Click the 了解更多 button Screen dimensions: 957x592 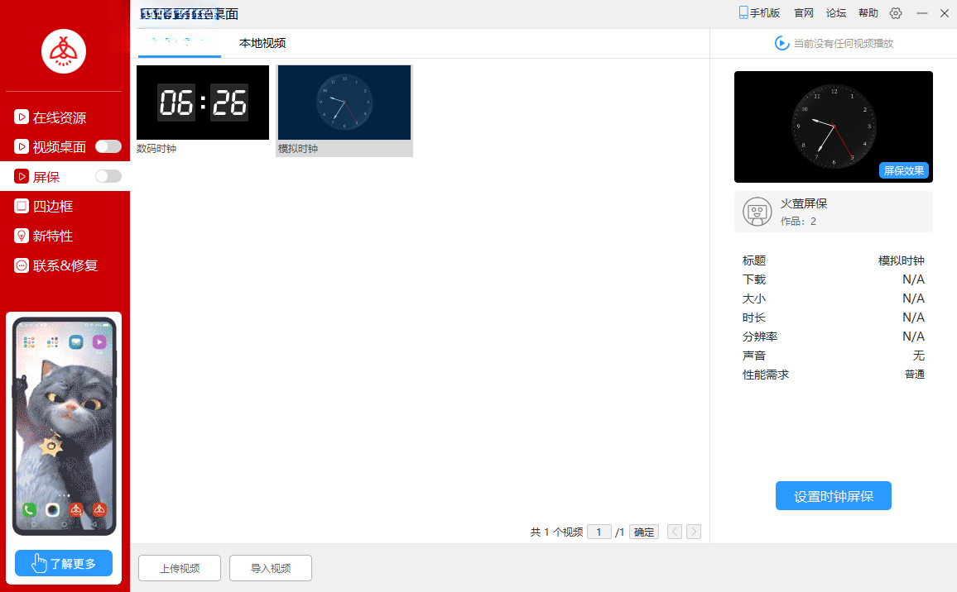tap(64, 563)
